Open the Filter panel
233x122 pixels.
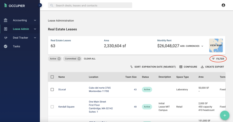tap(218, 59)
